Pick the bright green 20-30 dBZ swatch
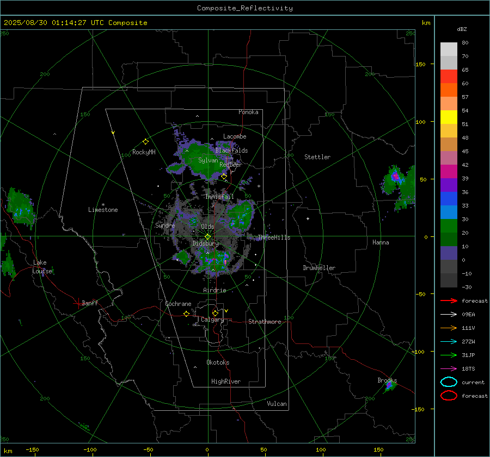 (449, 226)
